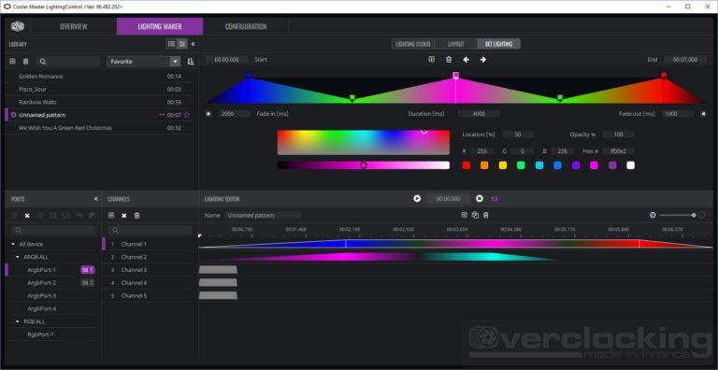Add a gradient color stop
The width and height of the screenshot is (718, 370).
pos(431,60)
